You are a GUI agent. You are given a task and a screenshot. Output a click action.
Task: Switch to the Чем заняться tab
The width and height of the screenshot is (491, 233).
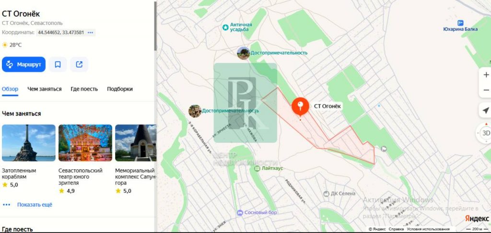point(45,89)
